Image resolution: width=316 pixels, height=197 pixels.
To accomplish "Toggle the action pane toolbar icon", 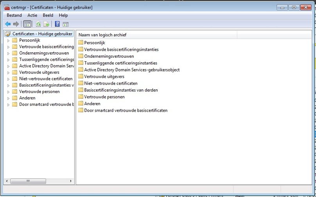I will pyautogui.click(x=66, y=24).
